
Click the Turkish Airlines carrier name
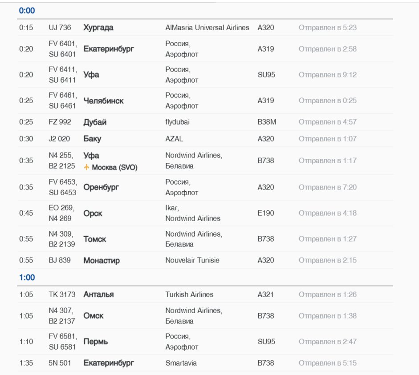click(189, 294)
